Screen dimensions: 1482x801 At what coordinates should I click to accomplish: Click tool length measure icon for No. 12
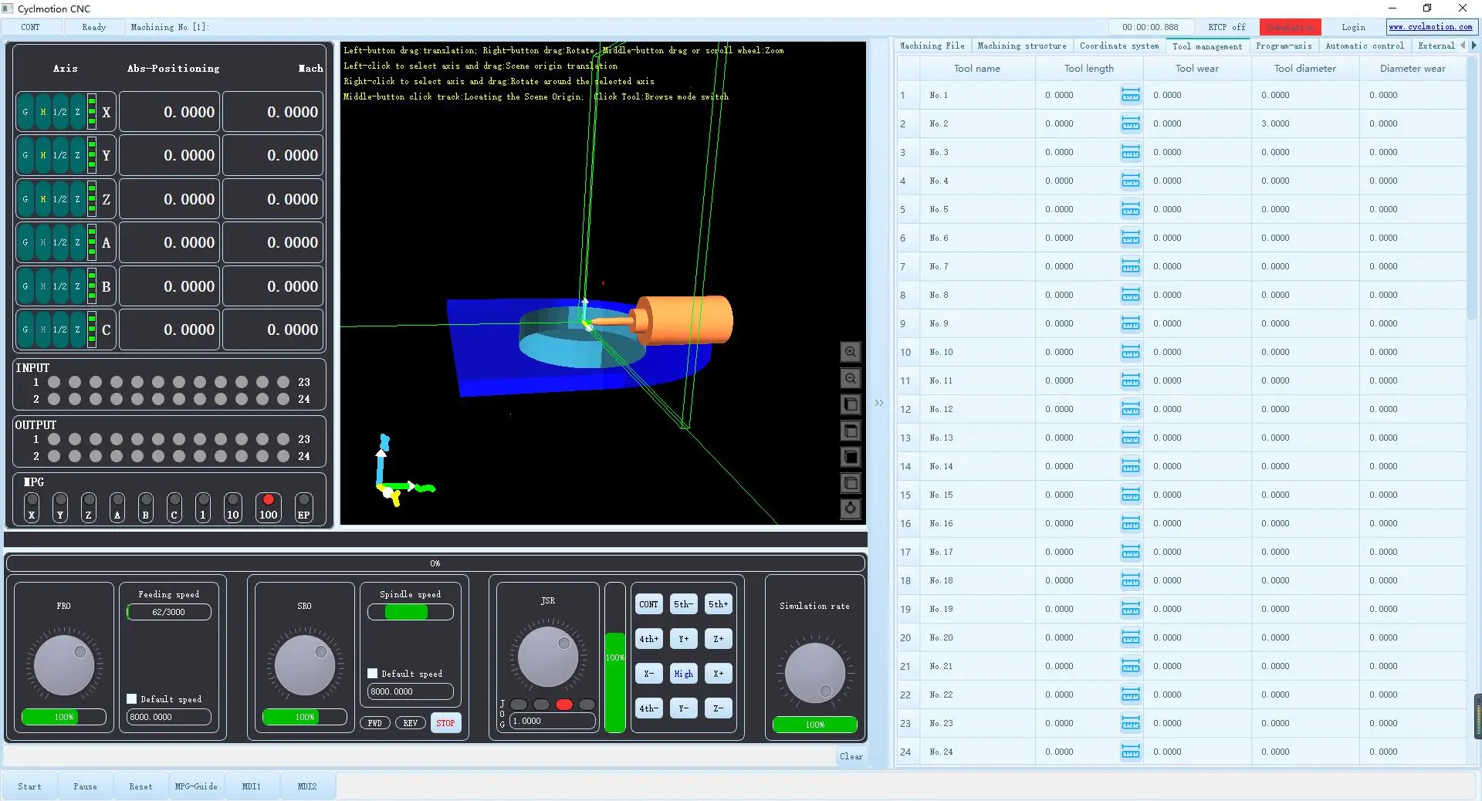pos(1130,410)
